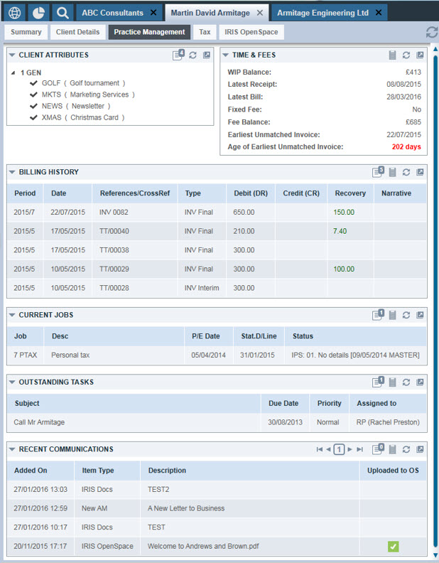This screenshot has width=439, height=563.
Task: Collapse the Recent Communications section
Action: [11, 449]
